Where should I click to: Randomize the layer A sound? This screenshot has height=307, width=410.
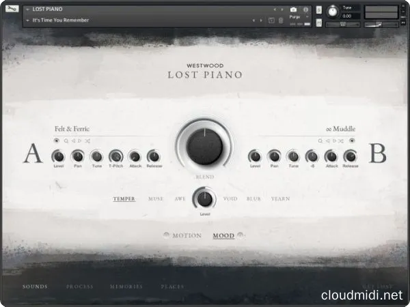pyautogui.click(x=87, y=141)
